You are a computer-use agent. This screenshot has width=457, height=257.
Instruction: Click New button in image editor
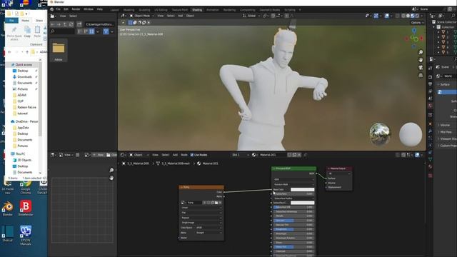(x=99, y=155)
